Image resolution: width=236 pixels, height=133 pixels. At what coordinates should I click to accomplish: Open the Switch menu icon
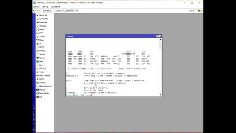38,37
